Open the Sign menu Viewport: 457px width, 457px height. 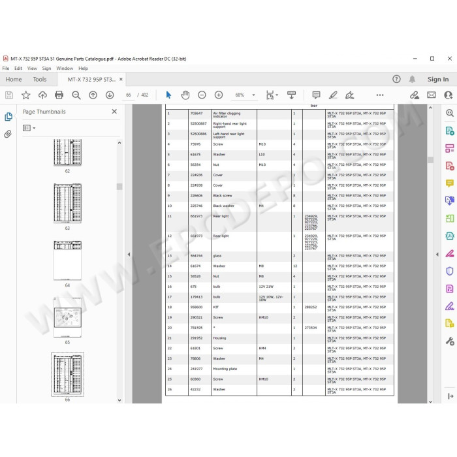[46, 68]
